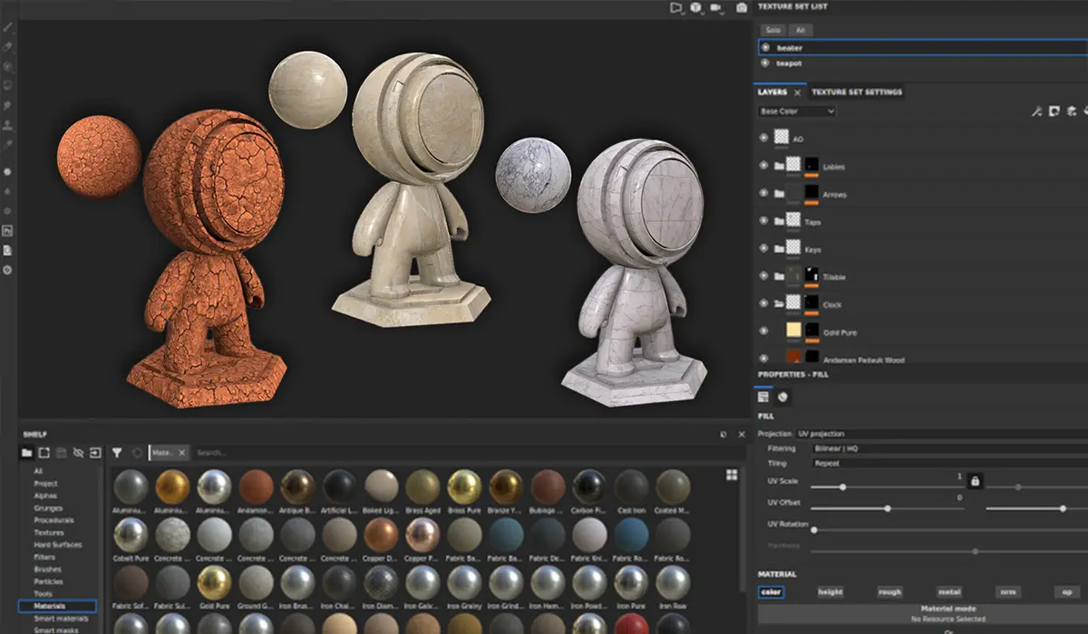Open the Filtering Bilinear HQ dropdown

click(948, 448)
